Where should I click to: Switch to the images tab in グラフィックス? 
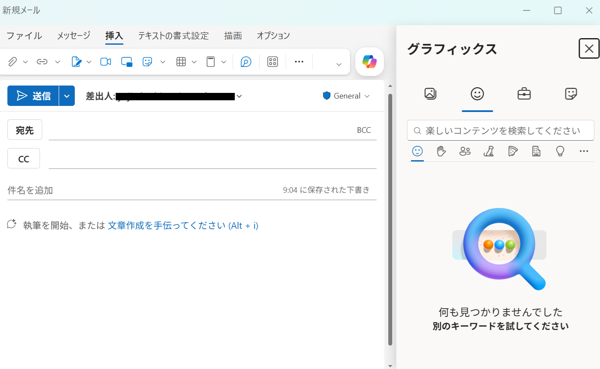430,93
